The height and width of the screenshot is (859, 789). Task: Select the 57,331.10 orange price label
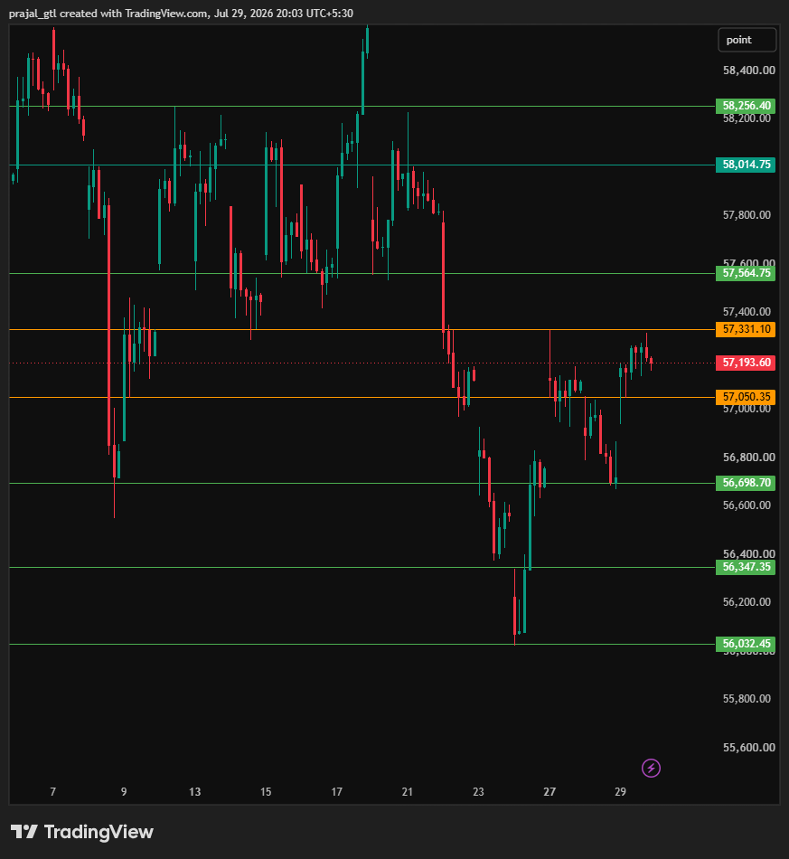click(x=746, y=329)
